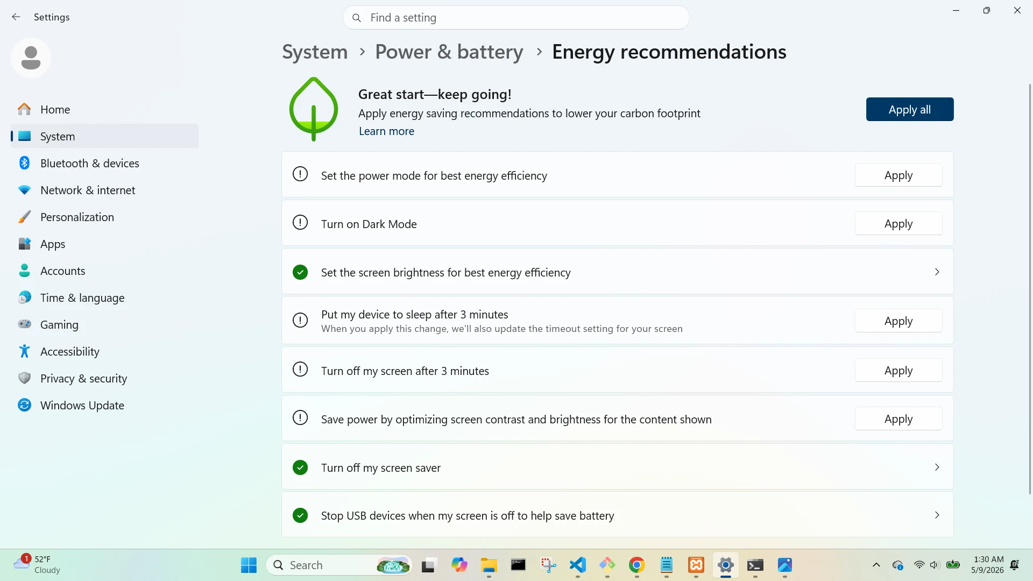1033x581 pixels.
Task: Navigate to System breadcrumb
Action: [x=315, y=52]
